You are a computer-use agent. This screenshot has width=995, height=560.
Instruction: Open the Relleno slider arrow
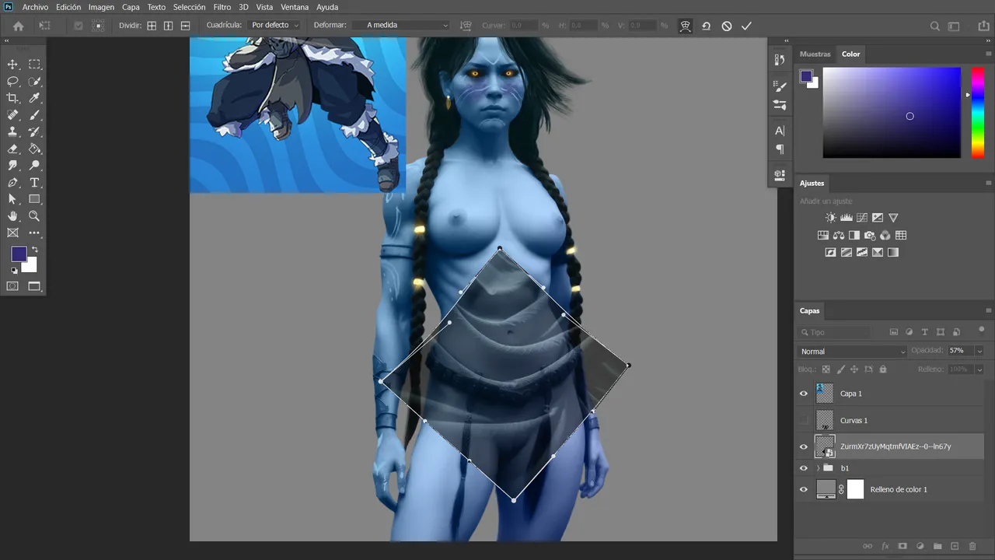pyautogui.click(x=979, y=369)
